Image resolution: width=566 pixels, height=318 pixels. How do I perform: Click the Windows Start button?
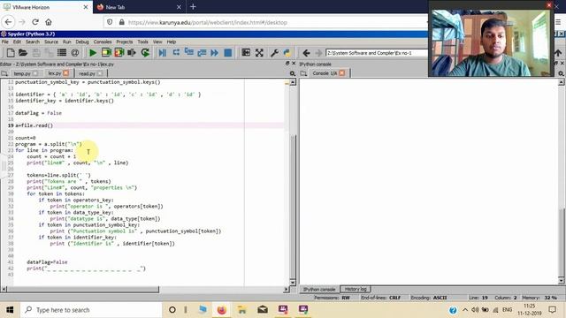coord(10,310)
